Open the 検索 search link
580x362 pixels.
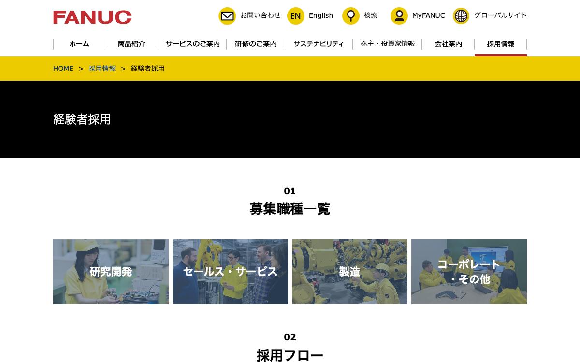click(371, 15)
